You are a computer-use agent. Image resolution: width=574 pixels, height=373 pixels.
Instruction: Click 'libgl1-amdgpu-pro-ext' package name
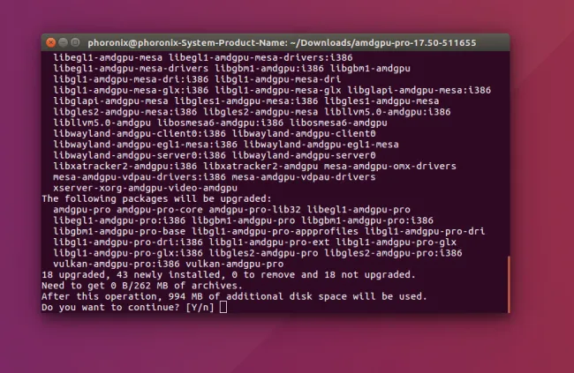click(269, 242)
